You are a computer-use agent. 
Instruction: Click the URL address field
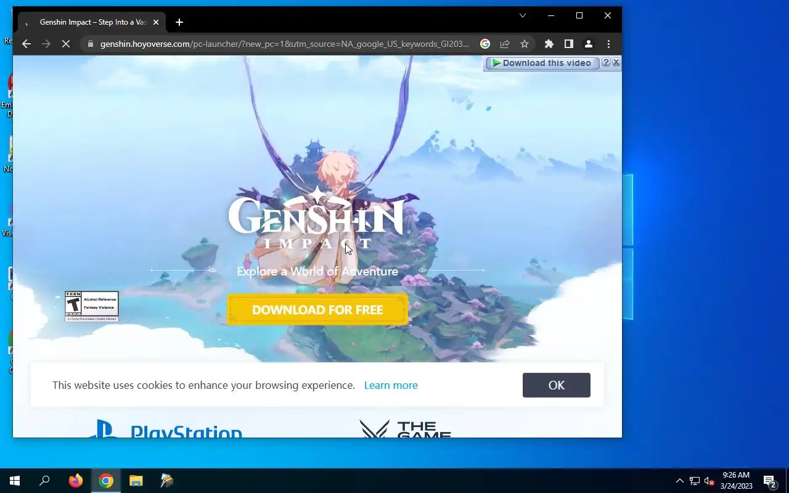(285, 44)
